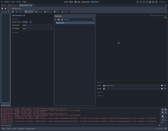The image size is (168, 131).
Task: Focus the Filter Messages field
Action: tap(81, 126)
